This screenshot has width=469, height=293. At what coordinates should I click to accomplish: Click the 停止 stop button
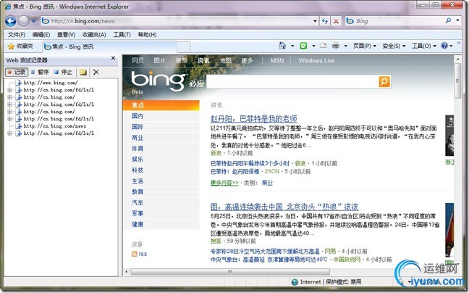point(63,72)
